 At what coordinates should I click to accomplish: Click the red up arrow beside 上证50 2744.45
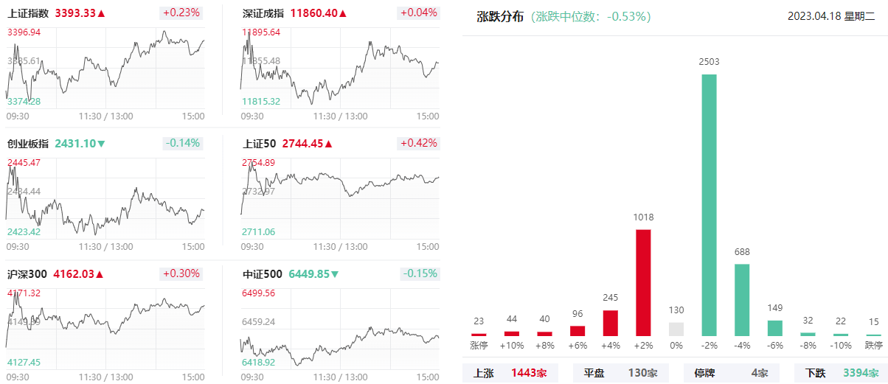(329, 144)
